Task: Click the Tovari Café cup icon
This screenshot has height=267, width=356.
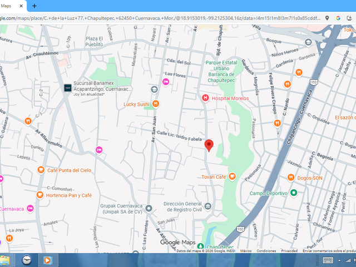Action: [x=232, y=176]
